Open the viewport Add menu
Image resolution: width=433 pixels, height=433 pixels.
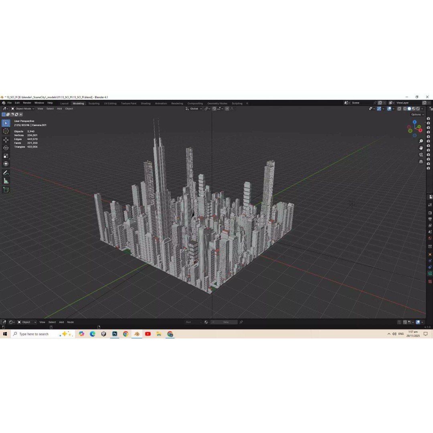tap(59, 109)
